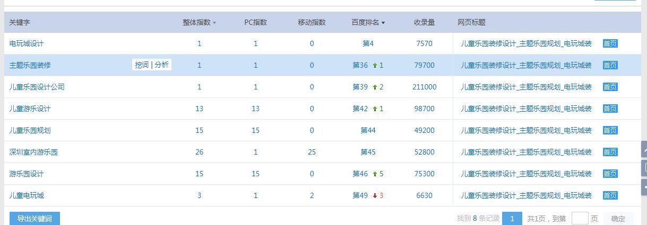Open keyword 游乐园设计
Image resolution: width=647 pixels, height=225 pixels.
pyautogui.click(x=27, y=174)
